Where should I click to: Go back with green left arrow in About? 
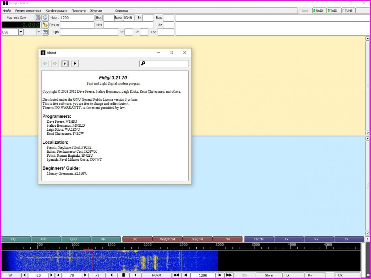(x=45, y=64)
